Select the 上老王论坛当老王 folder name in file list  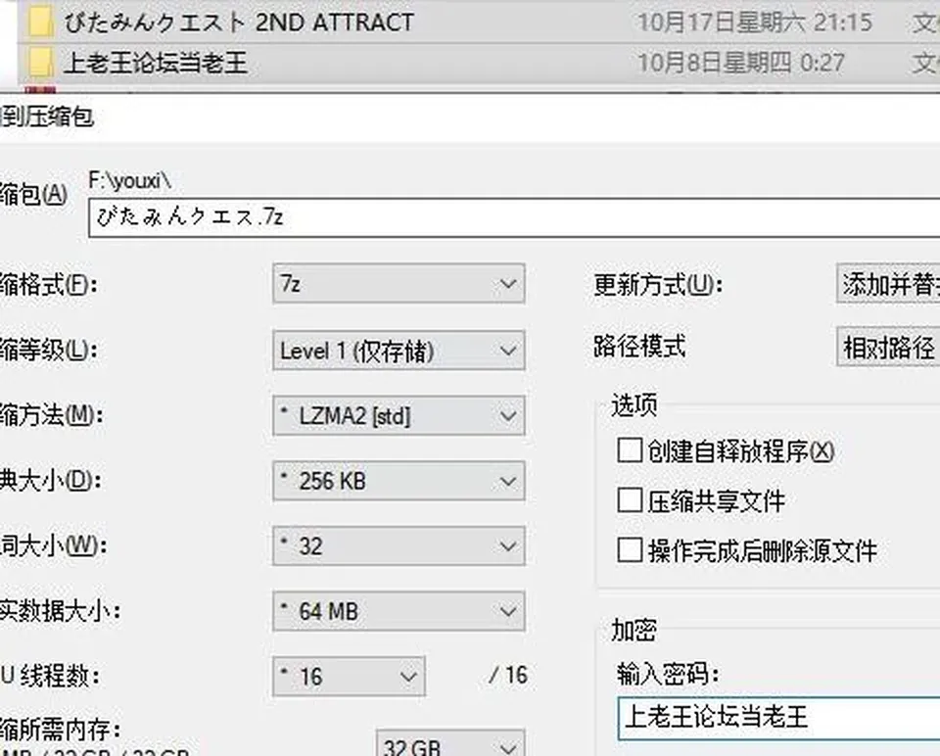pyautogui.click(x=156, y=63)
